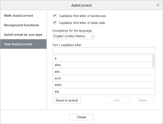
Task: Select the 'acct.' list entry
Action: (104, 78)
